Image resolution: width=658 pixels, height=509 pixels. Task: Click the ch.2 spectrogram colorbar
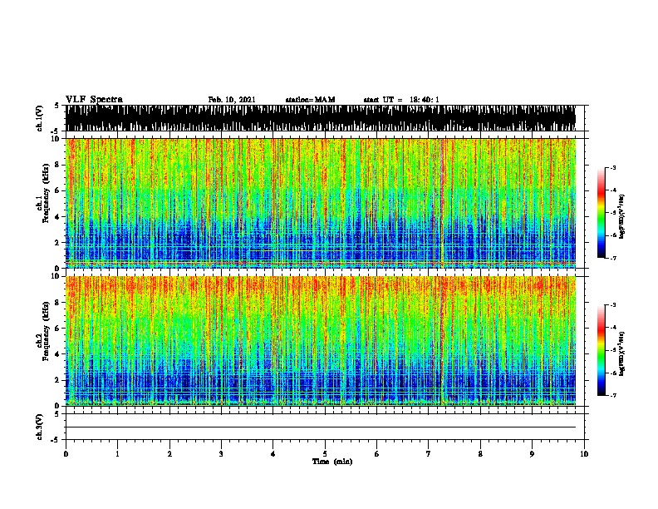tap(602, 350)
